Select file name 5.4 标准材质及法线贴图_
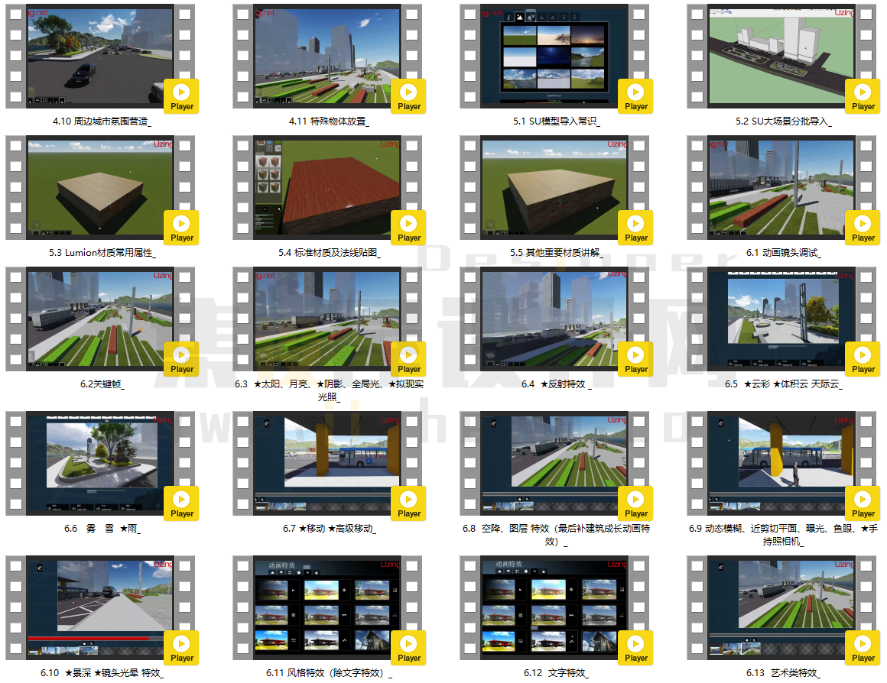This screenshot has height=683, width=887. coord(330,253)
